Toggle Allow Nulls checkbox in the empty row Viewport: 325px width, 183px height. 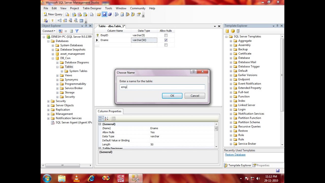[x=166, y=45]
